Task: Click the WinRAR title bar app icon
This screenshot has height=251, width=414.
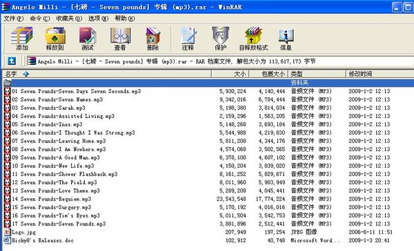Action: pos(6,7)
